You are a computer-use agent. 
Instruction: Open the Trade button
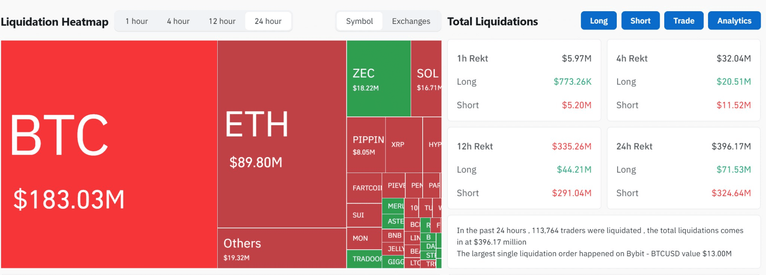[684, 21]
